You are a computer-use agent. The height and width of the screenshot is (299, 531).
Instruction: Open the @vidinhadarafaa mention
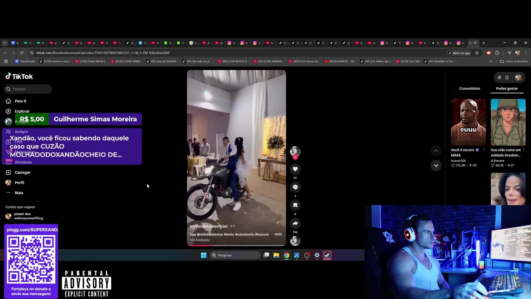pyautogui.click(x=209, y=234)
